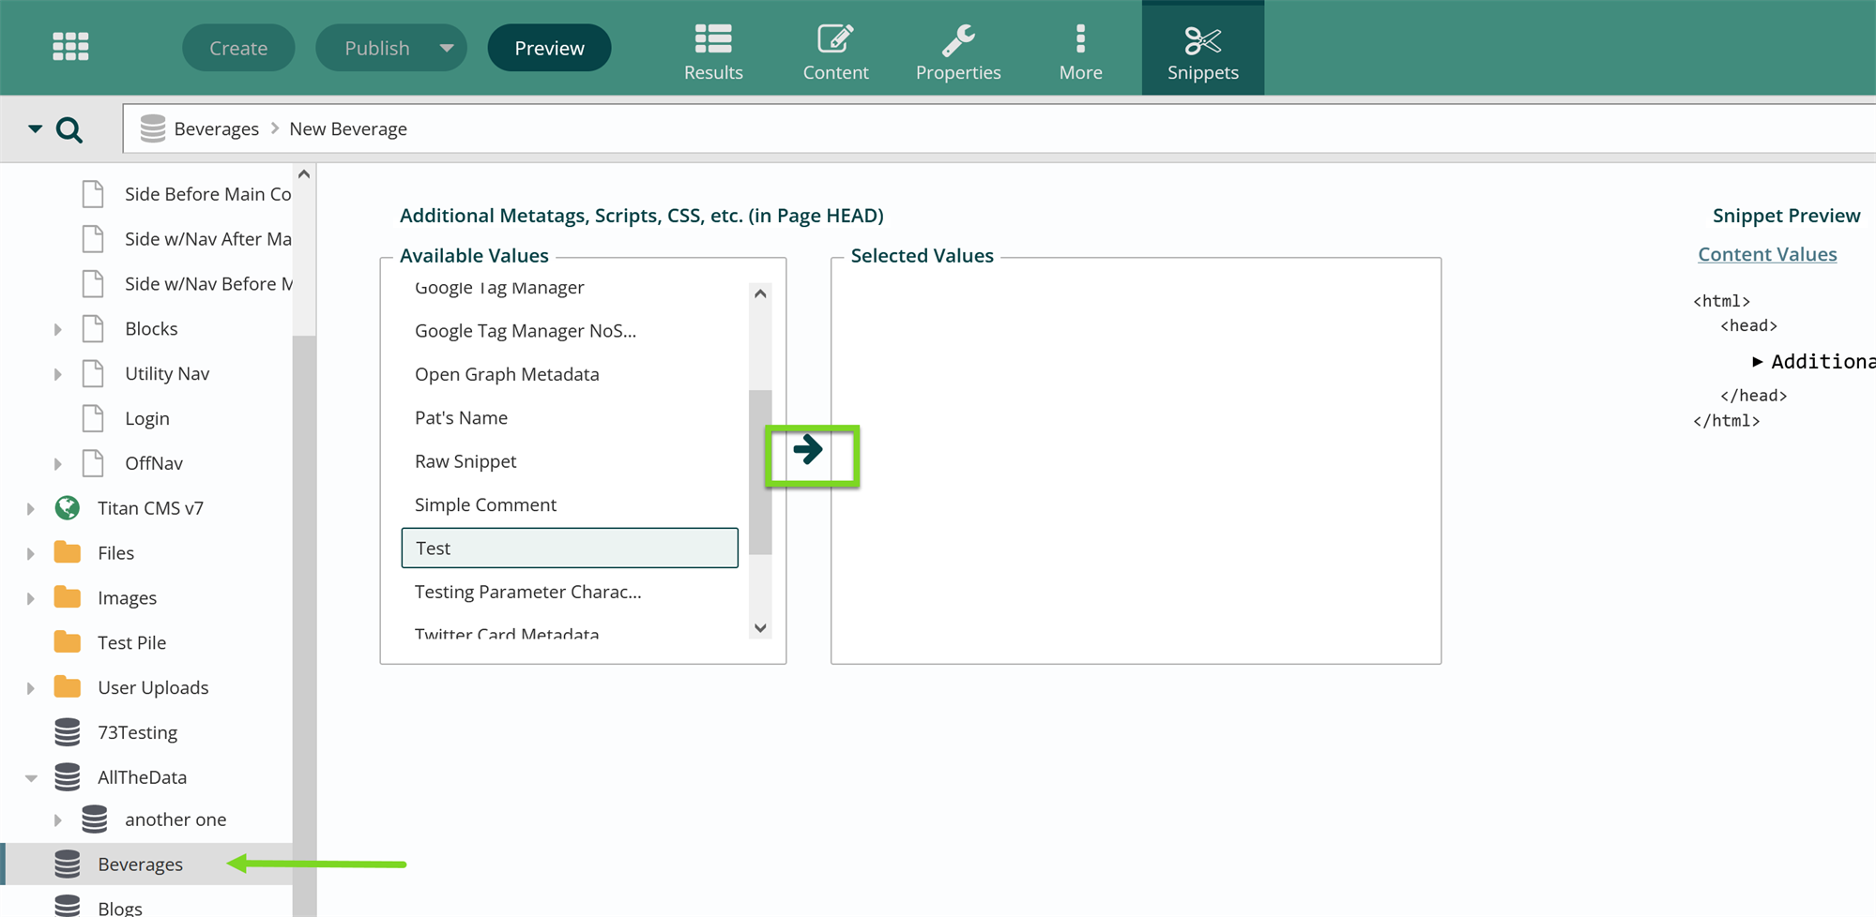
Task: Open the Properties tab
Action: coord(958,52)
